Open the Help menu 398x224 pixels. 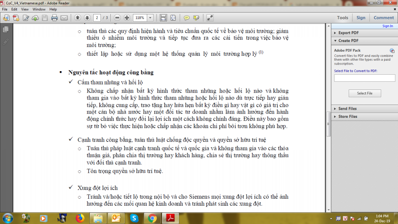[53, 9]
